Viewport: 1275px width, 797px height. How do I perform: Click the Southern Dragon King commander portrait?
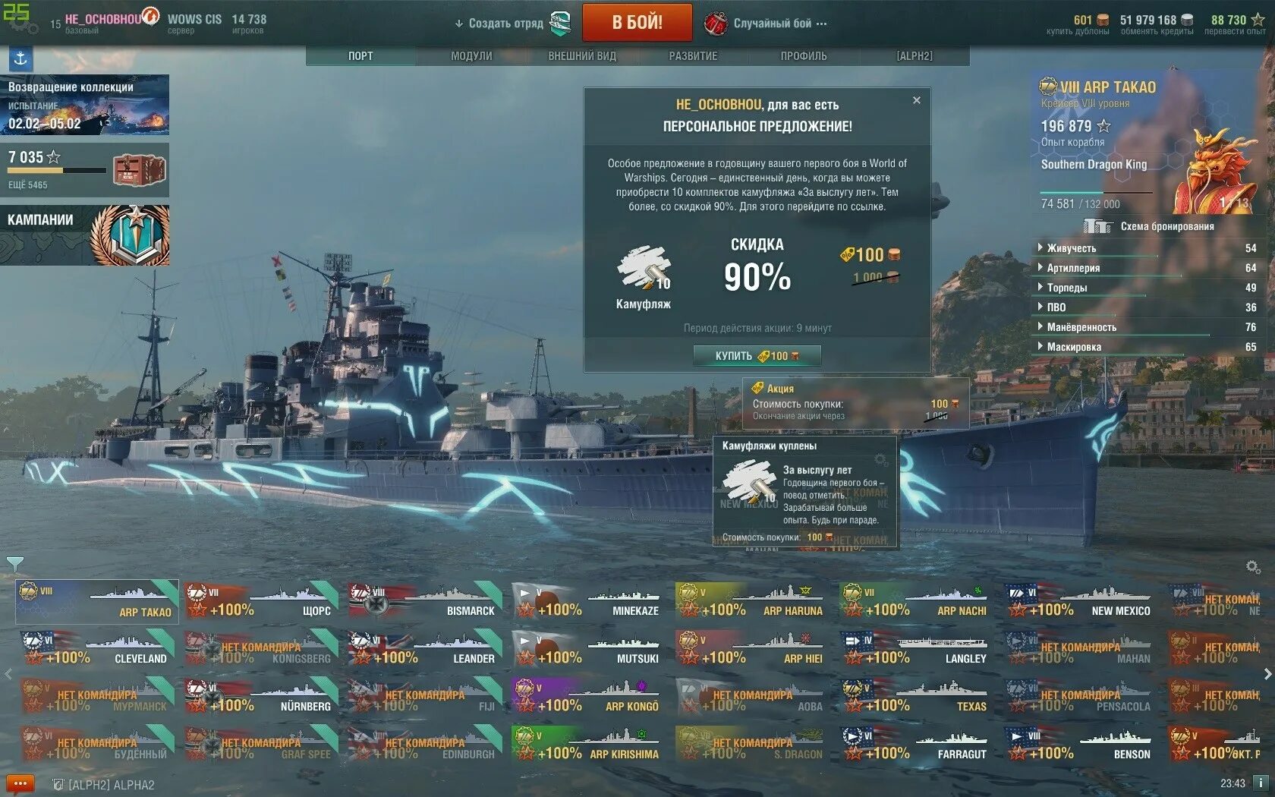[1213, 172]
